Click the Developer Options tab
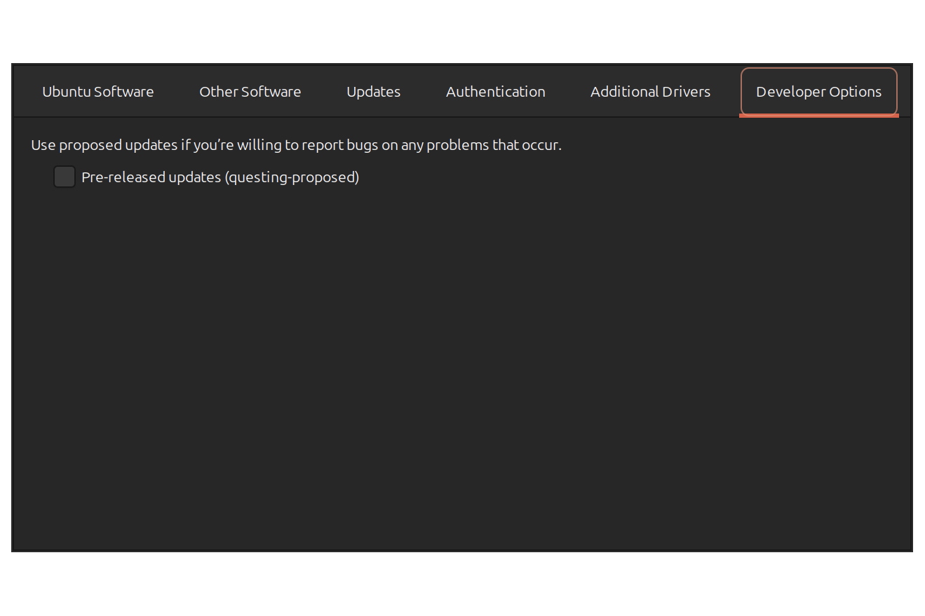This screenshot has height=616, width=925. (818, 92)
